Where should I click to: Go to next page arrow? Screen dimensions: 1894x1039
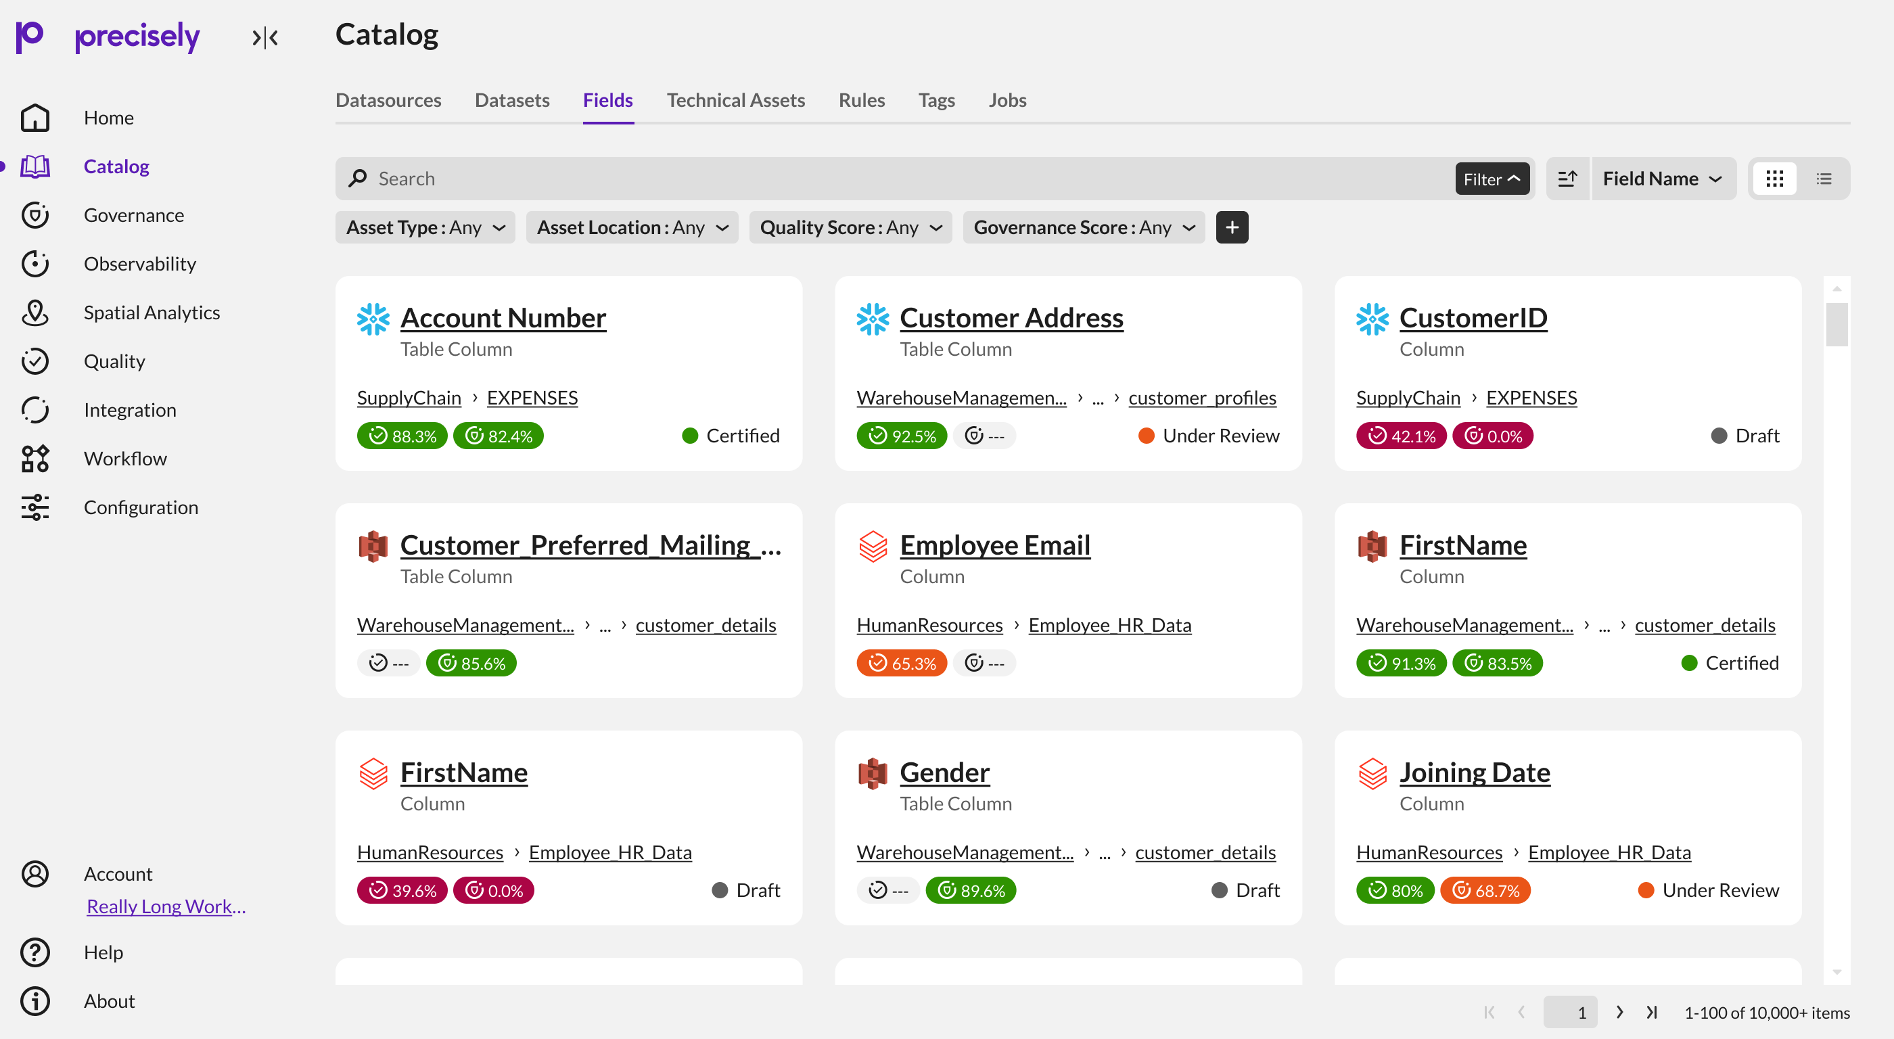[1619, 1013]
